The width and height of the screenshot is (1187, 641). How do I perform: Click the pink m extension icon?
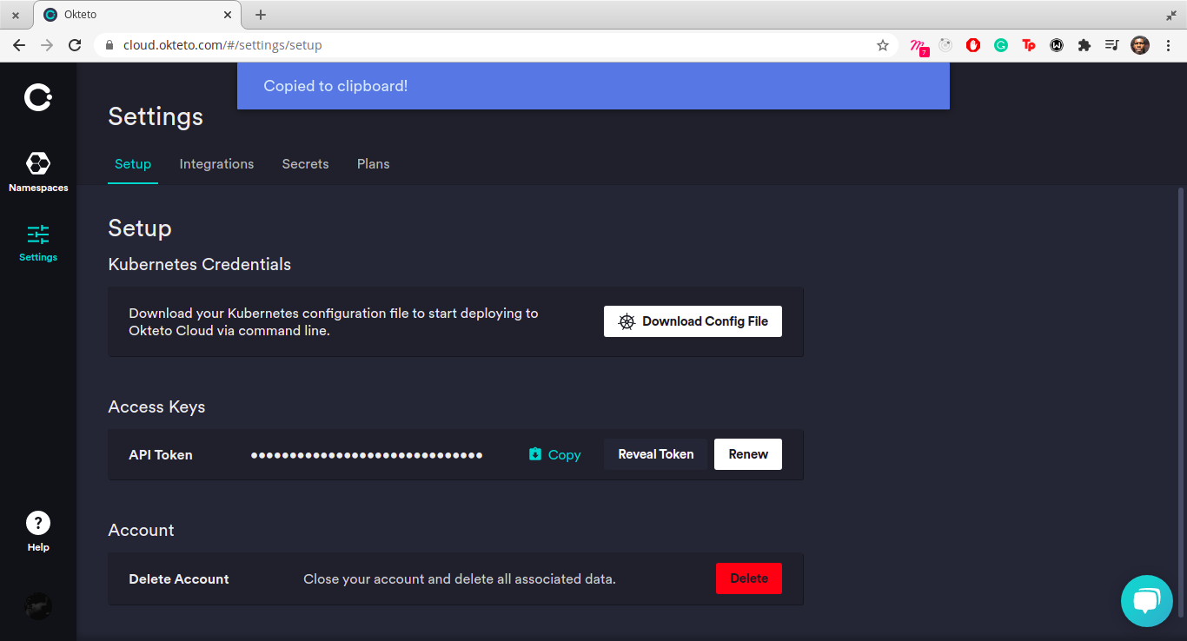coord(918,46)
